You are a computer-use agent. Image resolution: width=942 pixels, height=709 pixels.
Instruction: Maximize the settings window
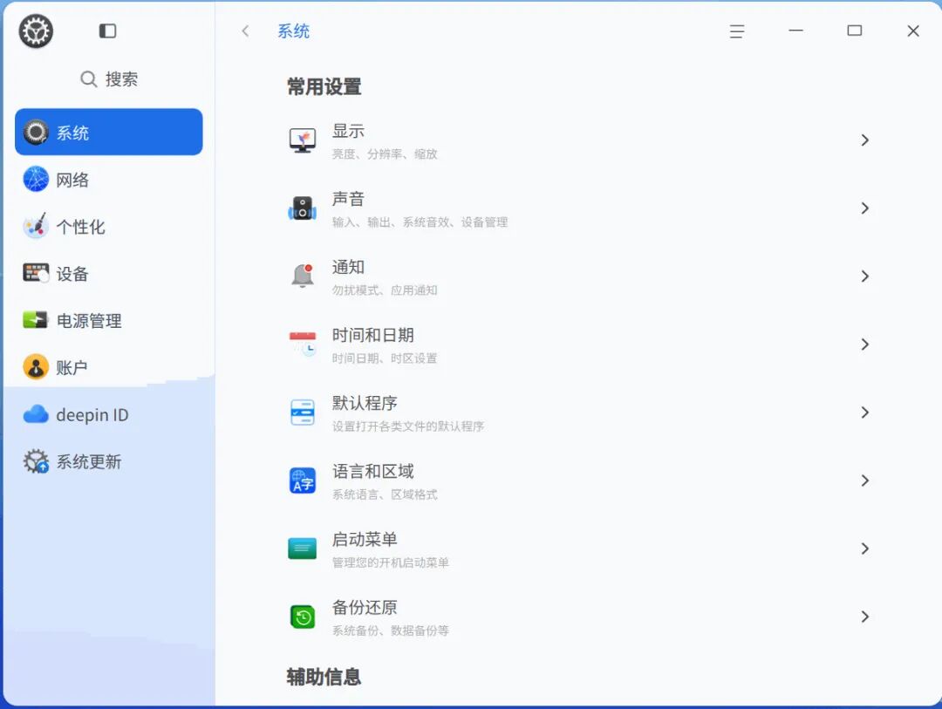[x=854, y=31]
